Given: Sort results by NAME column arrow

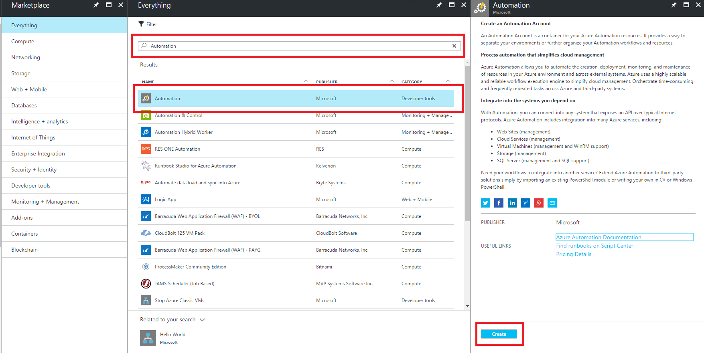Looking at the screenshot, I should click(306, 81).
